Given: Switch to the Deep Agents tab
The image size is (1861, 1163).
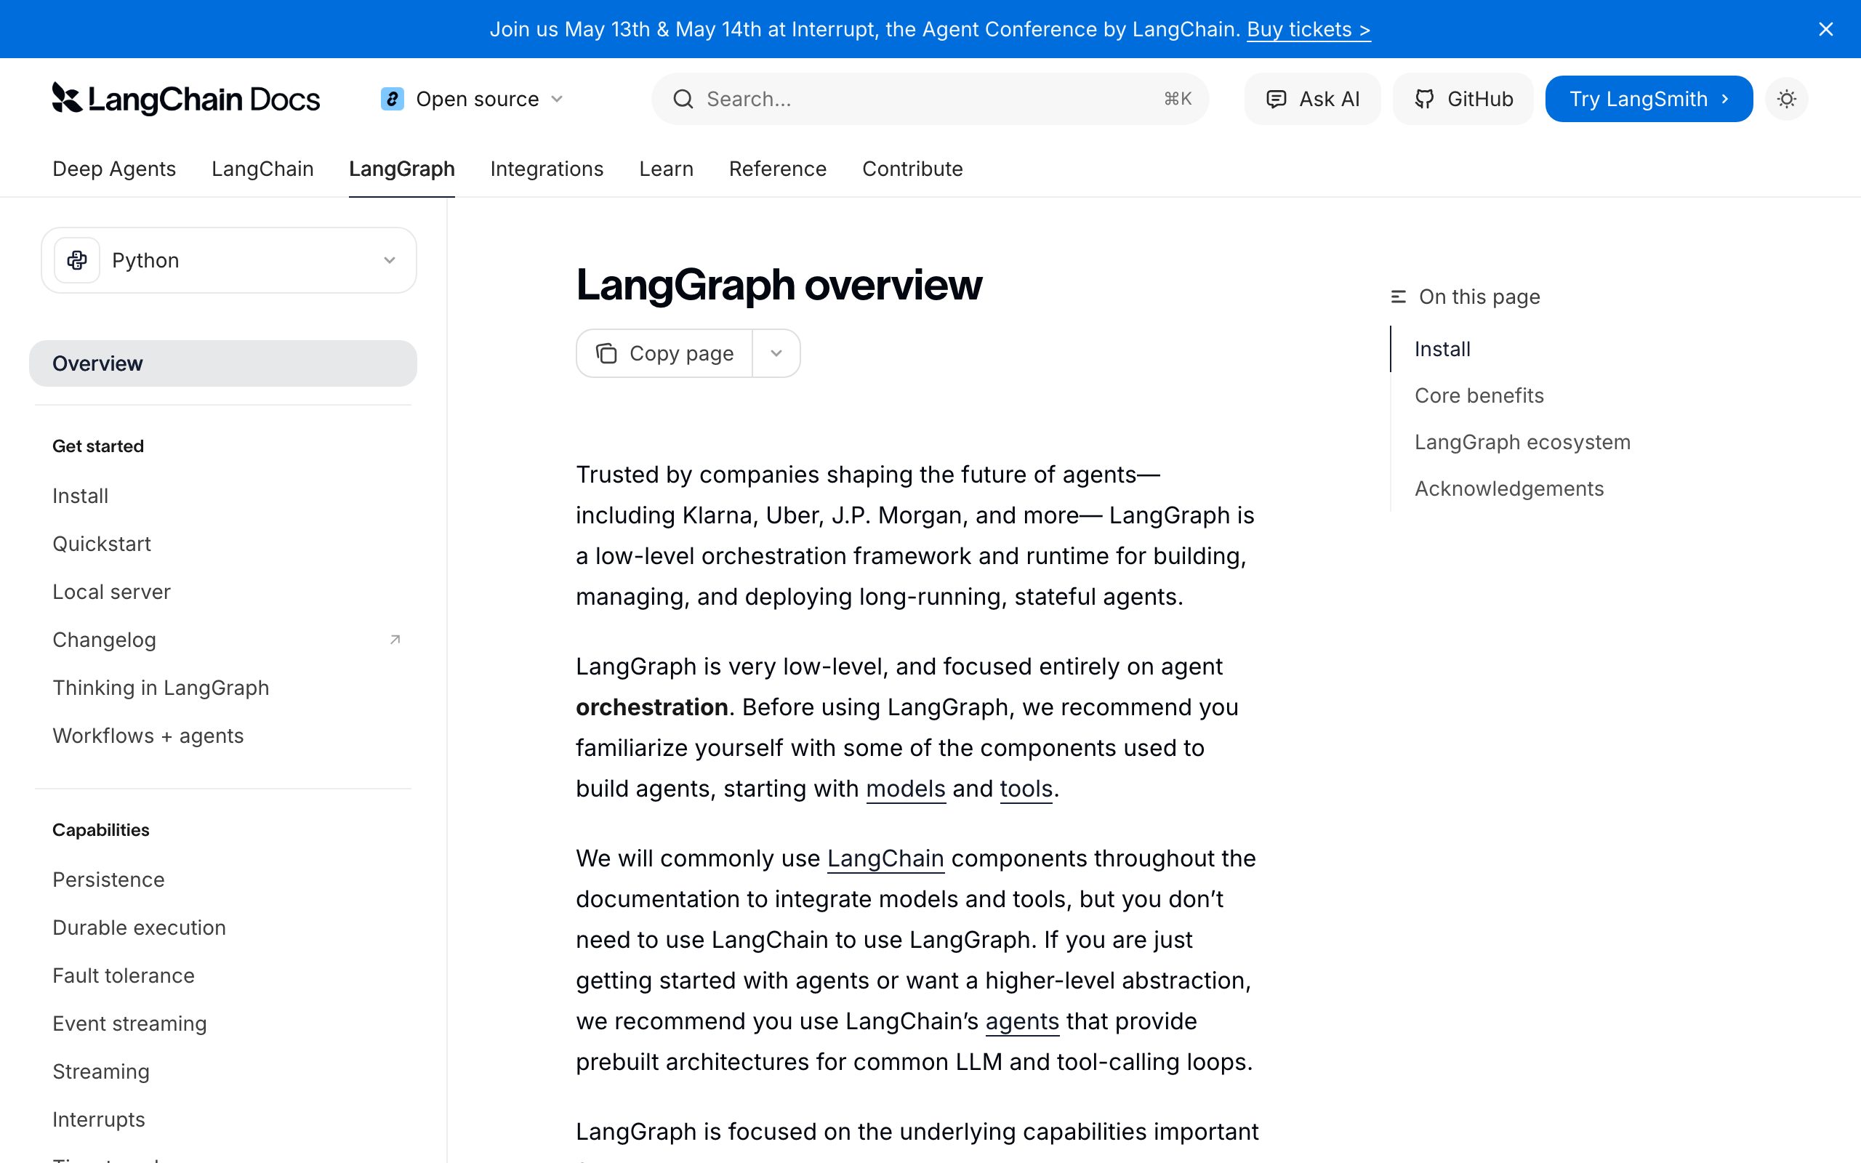Looking at the screenshot, I should click(114, 169).
